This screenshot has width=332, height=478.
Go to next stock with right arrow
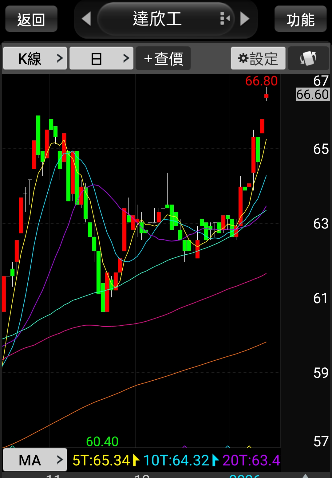pyautogui.click(x=245, y=19)
